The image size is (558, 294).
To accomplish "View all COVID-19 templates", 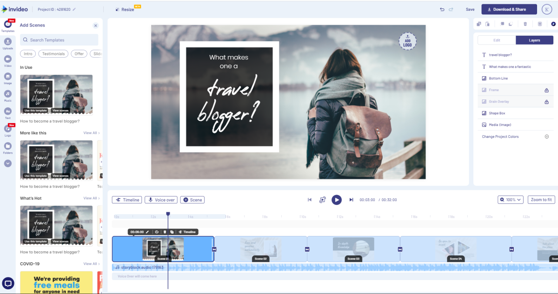I will [91, 264].
